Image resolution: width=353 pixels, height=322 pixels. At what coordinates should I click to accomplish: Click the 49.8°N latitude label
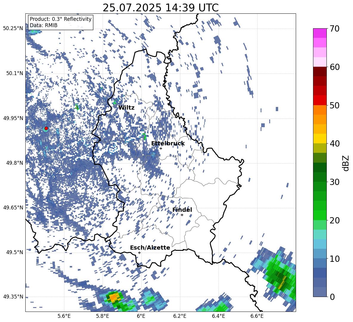coord(14,163)
